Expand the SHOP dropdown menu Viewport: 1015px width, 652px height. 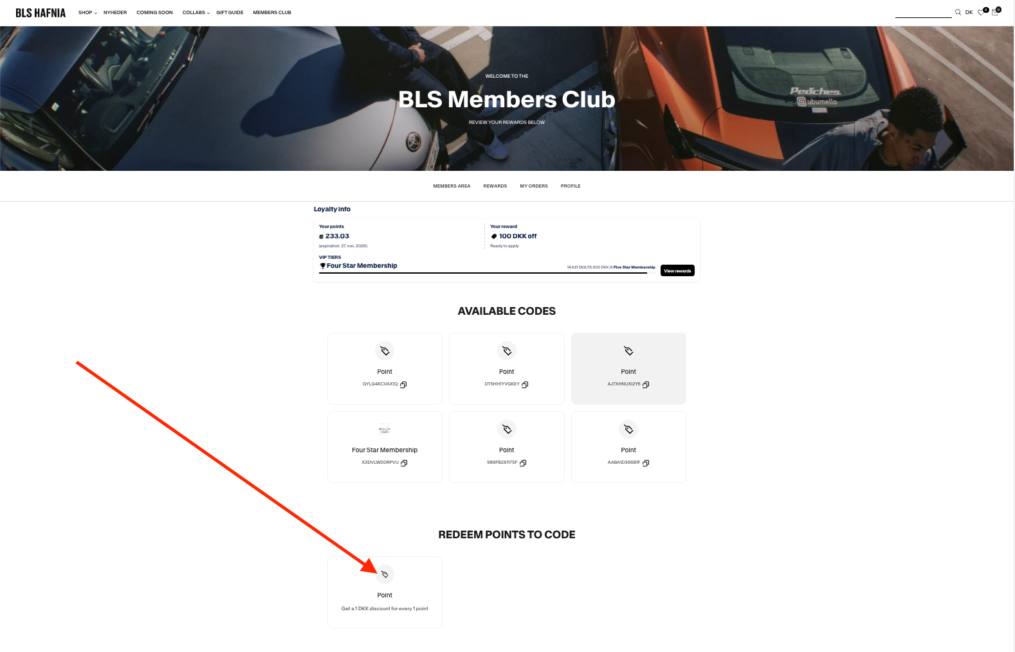pos(87,12)
